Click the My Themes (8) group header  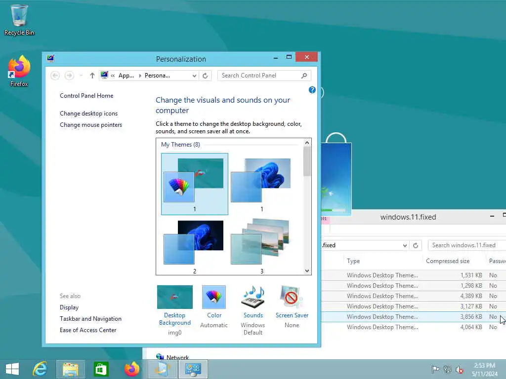(x=180, y=145)
